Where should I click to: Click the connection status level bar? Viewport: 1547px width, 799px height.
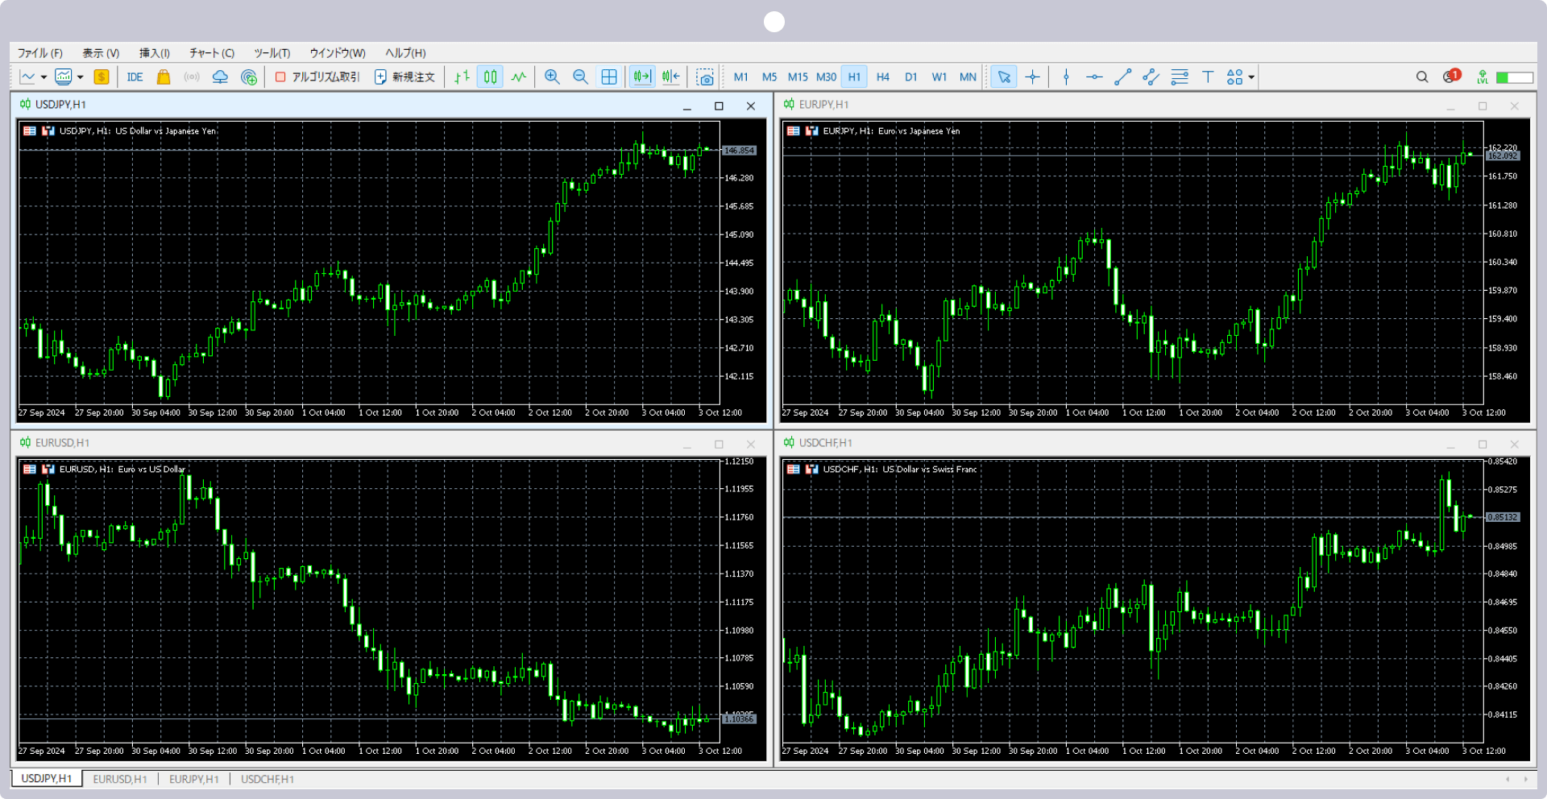pos(1514,77)
